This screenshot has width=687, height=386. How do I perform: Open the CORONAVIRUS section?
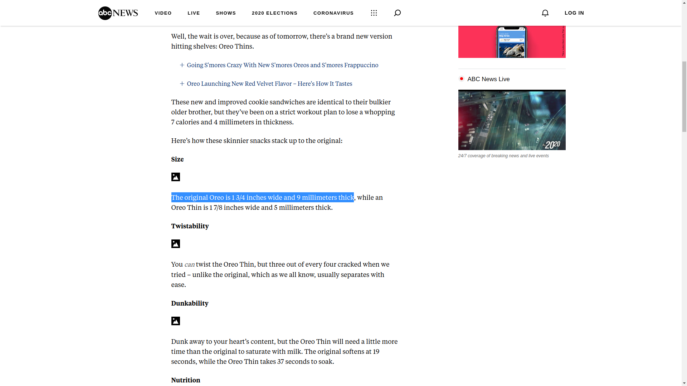333,13
